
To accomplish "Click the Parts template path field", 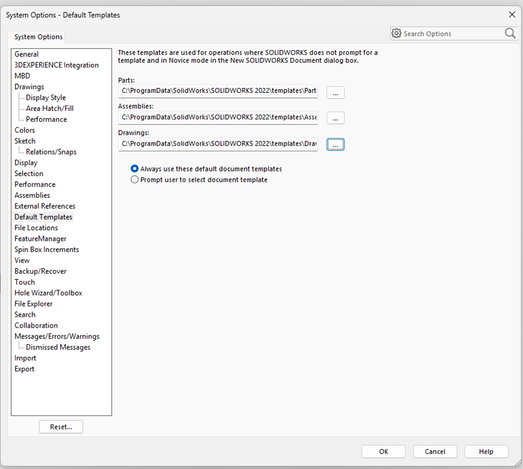I will [218, 91].
